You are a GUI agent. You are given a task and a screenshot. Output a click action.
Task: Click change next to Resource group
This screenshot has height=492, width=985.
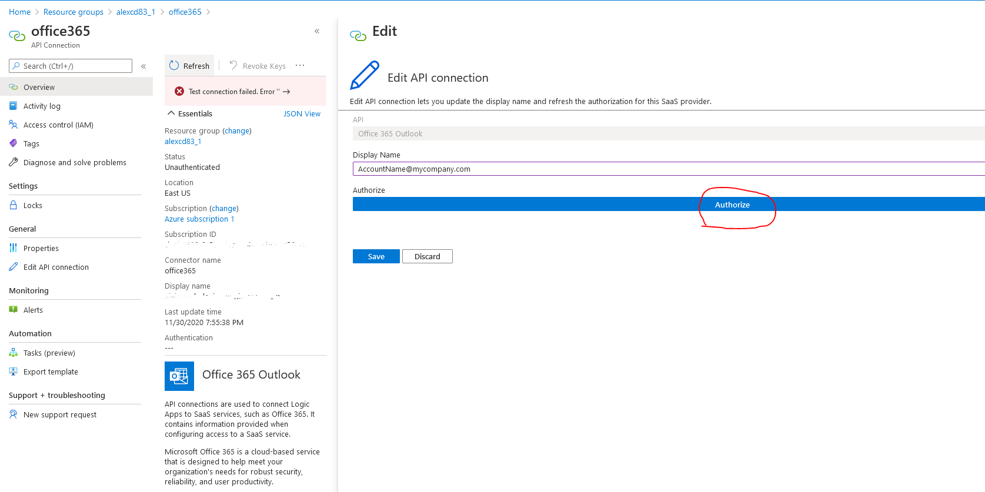point(237,130)
